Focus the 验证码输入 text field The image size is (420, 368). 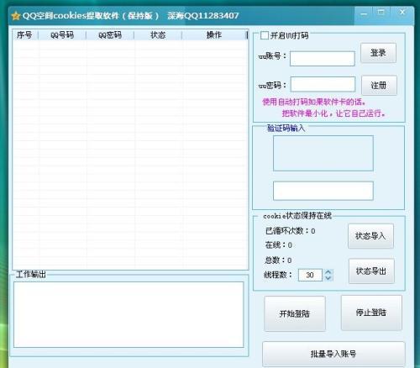pos(323,191)
